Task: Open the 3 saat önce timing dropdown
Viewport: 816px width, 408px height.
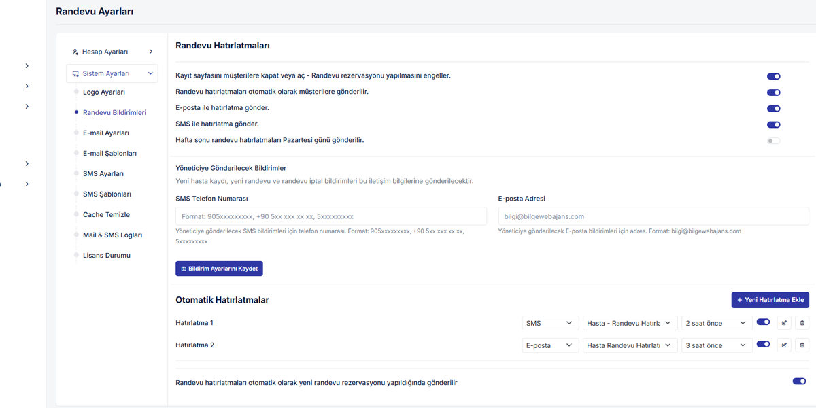Action: click(717, 345)
